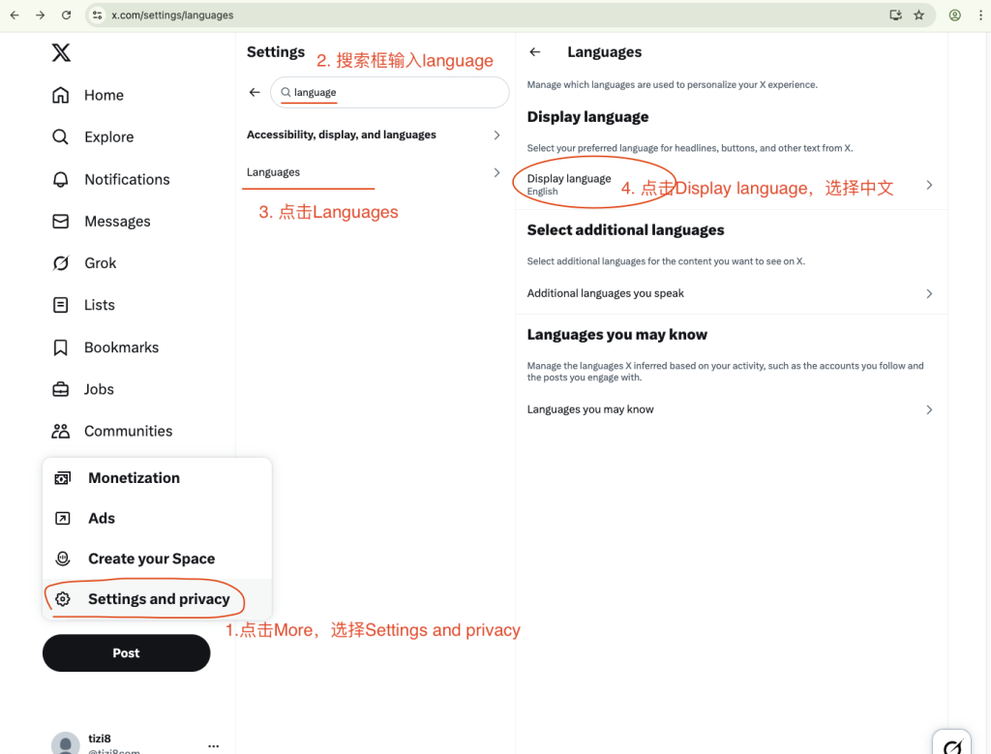Select Settings and privacy menu item

[x=158, y=599]
